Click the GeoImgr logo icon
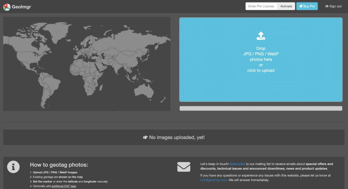348x189 pixels. 7,7
